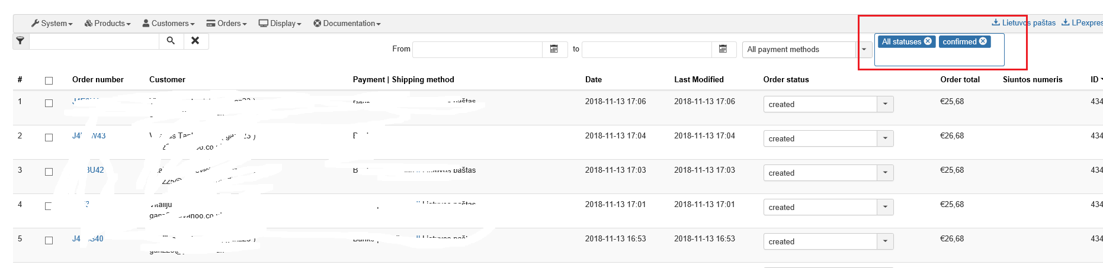This screenshot has width=1103, height=268.
Task: Open order status dropdown for row 4
Action: point(885,207)
